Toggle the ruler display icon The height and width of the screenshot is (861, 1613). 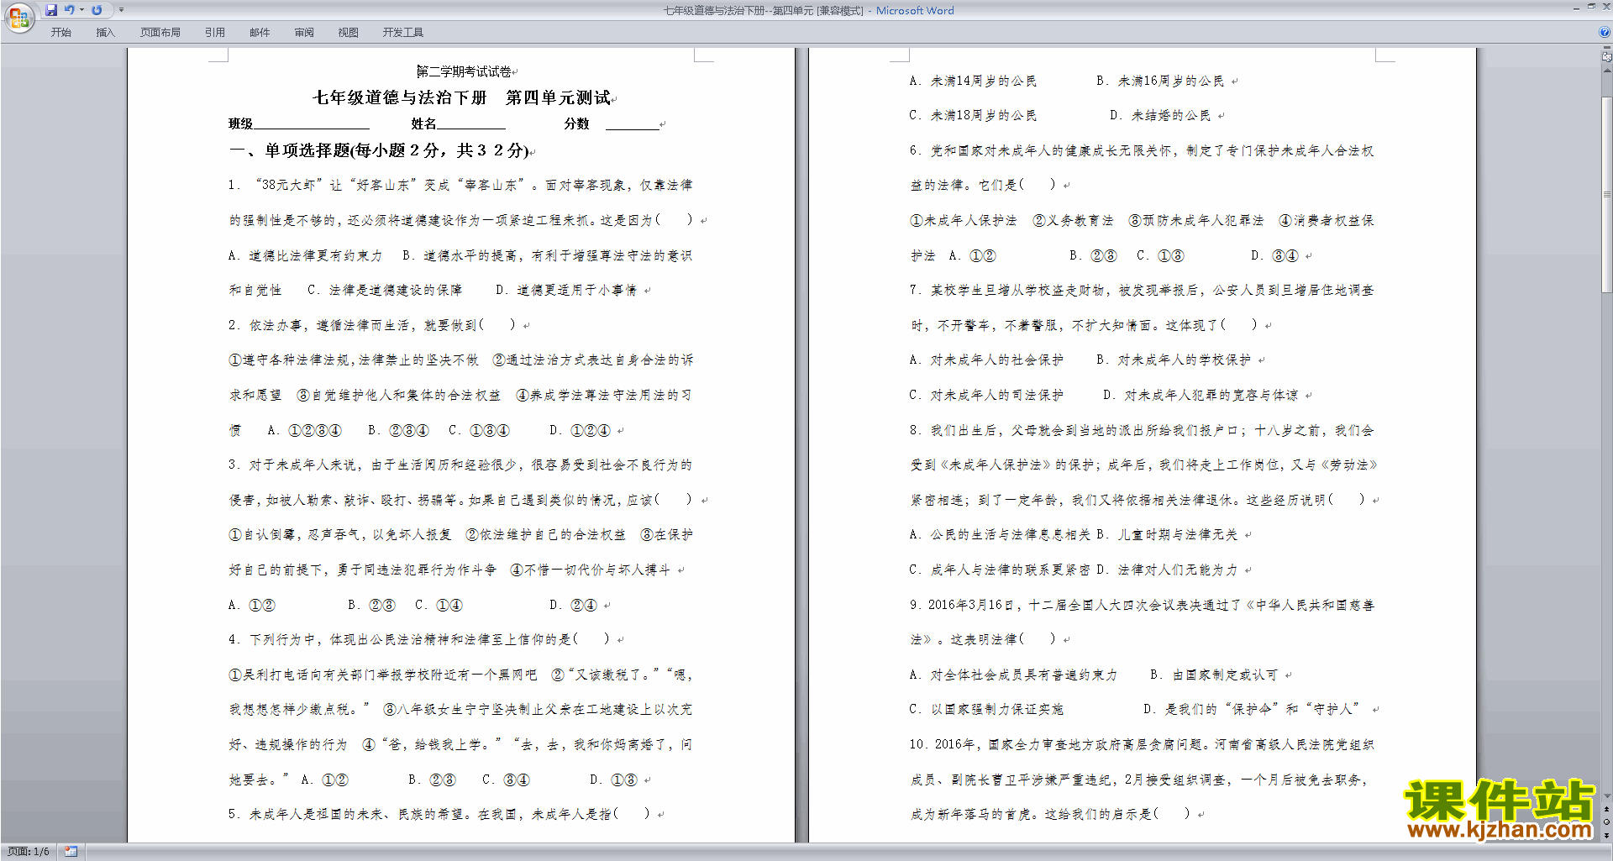(1607, 57)
